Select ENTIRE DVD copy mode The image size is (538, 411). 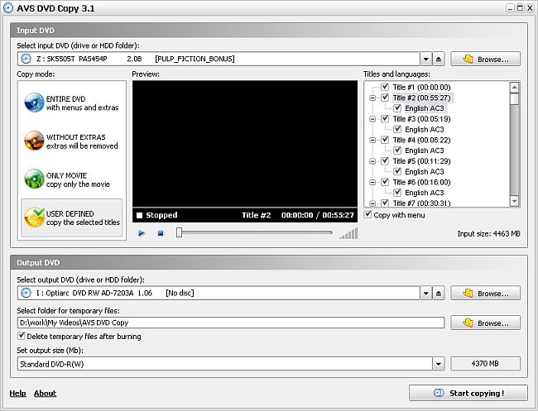pos(71,103)
